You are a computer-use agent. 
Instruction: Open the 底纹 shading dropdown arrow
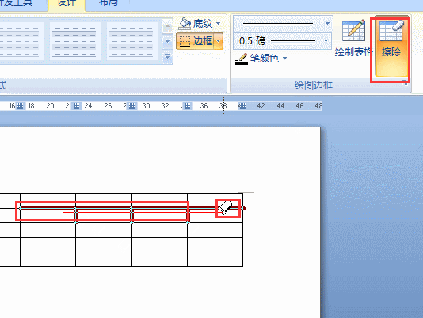(x=218, y=24)
